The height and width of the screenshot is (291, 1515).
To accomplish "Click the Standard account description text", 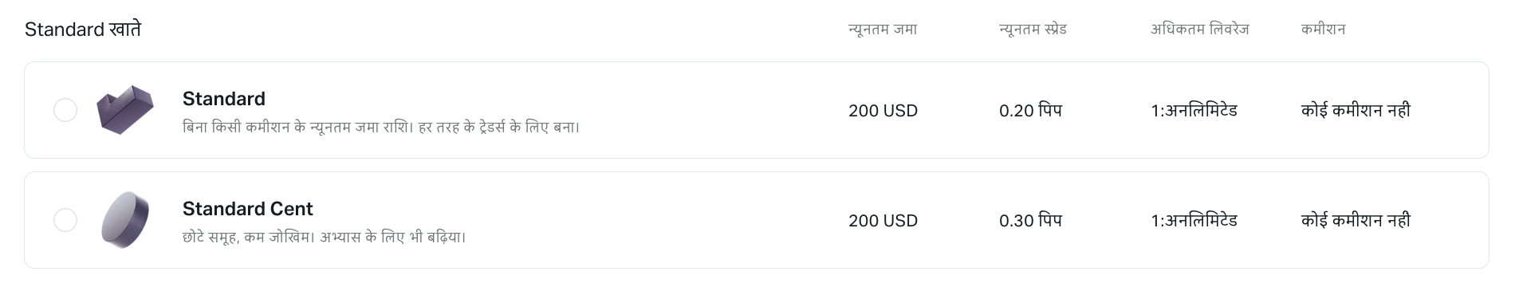I will point(381,127).
